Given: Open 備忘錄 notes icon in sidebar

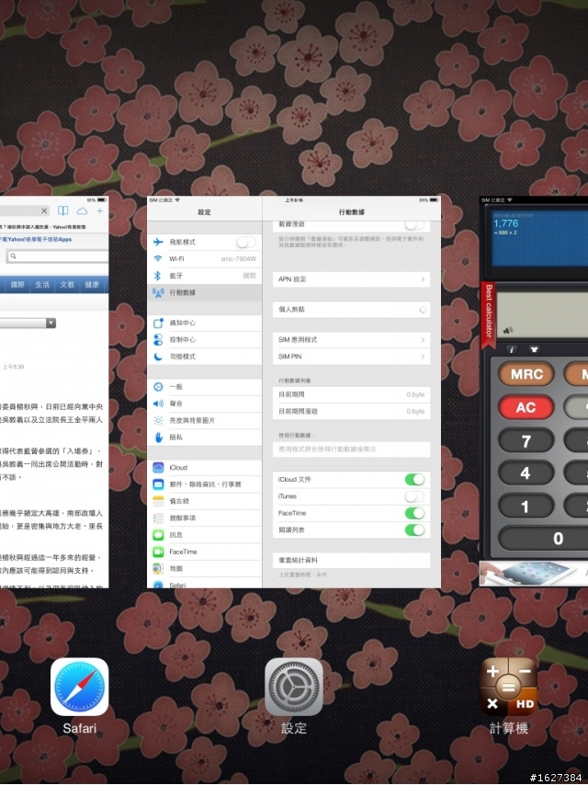Looking at the screenshot, I should (158, 501).
